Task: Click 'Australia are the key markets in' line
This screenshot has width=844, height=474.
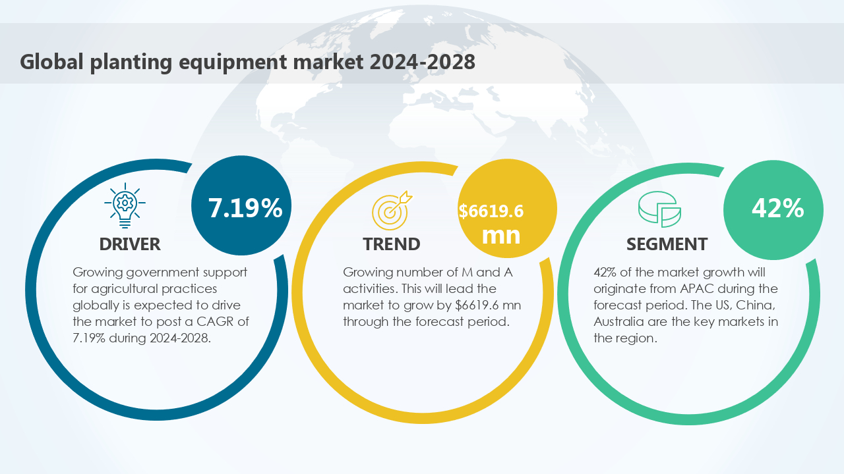Action: 686,322
